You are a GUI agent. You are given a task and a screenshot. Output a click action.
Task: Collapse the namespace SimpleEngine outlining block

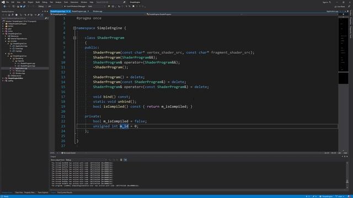(x=74, y=28)
